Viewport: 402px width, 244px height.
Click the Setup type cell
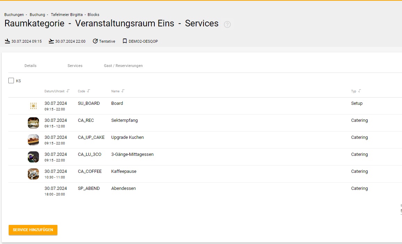click(357, 103)
